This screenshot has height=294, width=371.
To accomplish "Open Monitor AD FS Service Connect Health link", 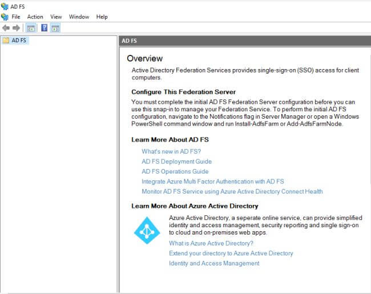I will pos(232,191).
